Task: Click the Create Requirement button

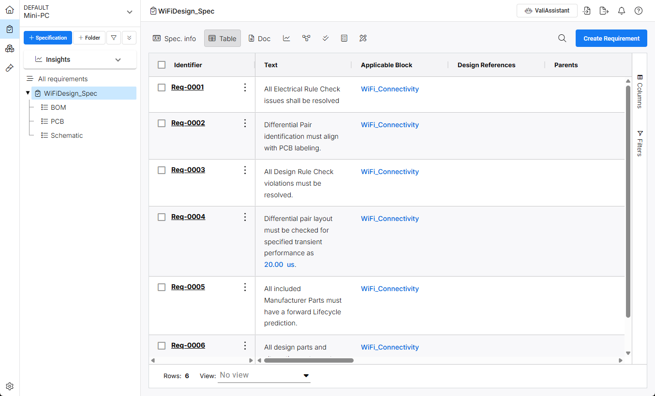Action: point(611,38)
